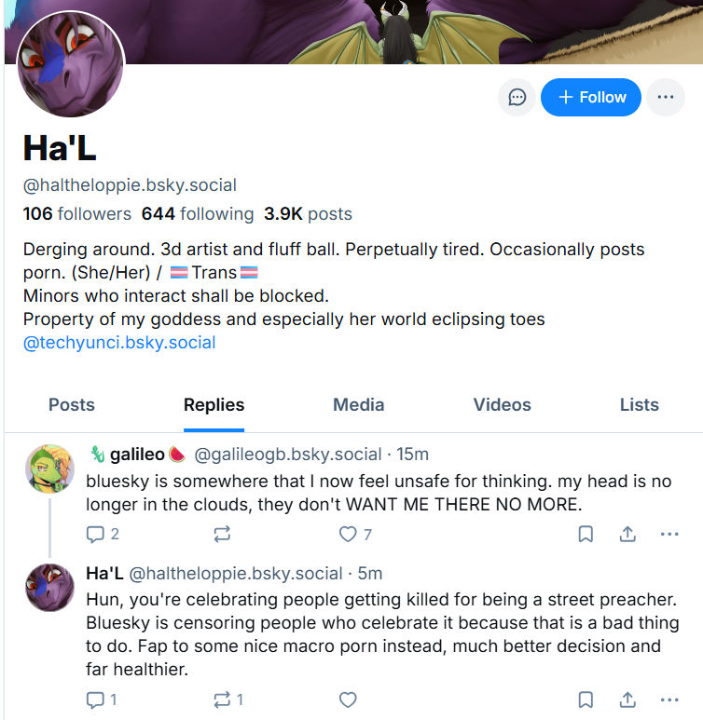Open more options on Ha'L's reply
Image resolution: width=703 pixels, height=720 pixels.
pos(669,700)
